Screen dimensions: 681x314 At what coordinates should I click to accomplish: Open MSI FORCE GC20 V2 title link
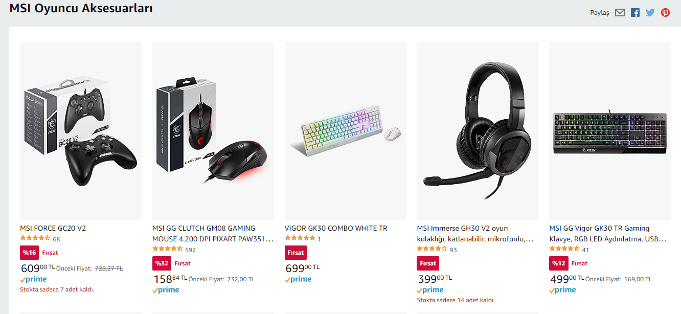pos(53,228)
